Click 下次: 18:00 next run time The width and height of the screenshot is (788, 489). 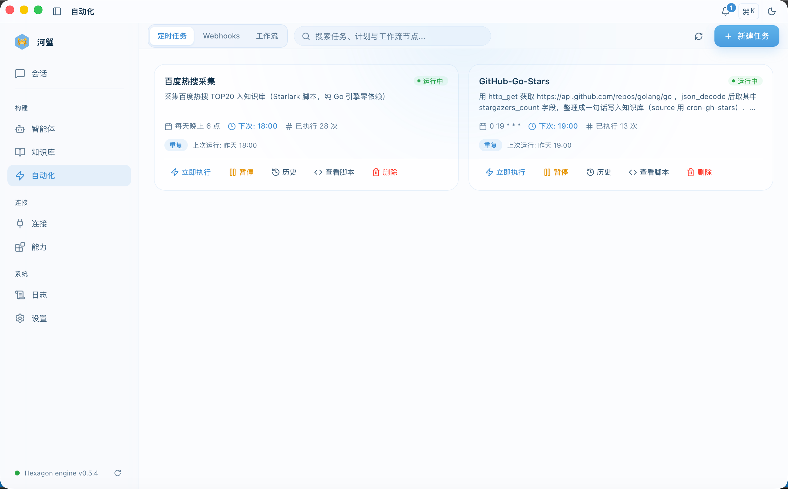[253, 126]
